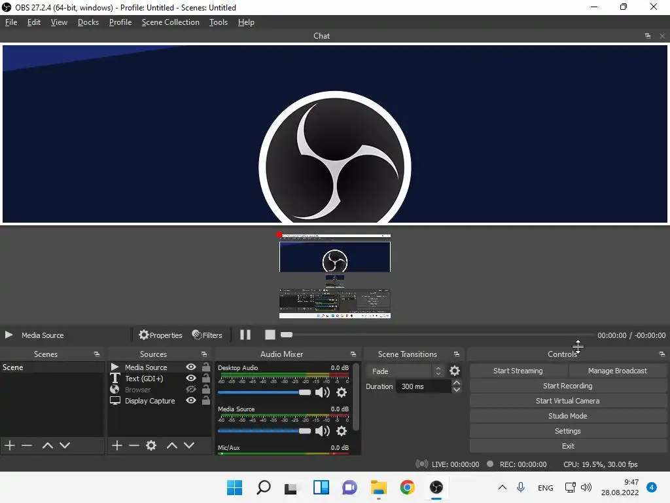Show hidden system tray icons chevron
Screen dimensions: 670x503
tap(502, 487)
